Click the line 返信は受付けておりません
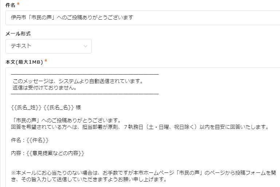This screenshot has width=280, height=187. pos(44,88)
